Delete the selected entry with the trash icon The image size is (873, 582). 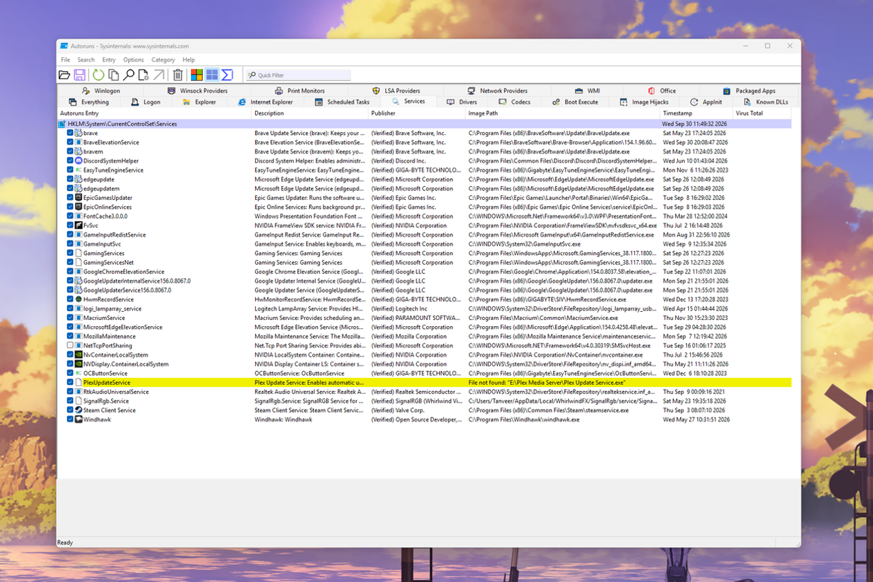click(x=178, y=74)
